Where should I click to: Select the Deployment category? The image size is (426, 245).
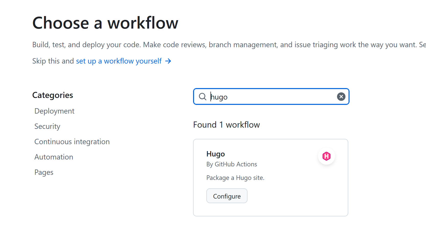click(x=54, y=111)
